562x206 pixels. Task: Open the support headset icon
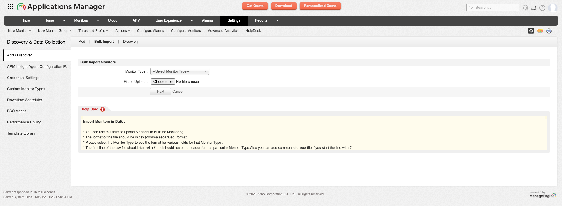click(x=525, y=8)
